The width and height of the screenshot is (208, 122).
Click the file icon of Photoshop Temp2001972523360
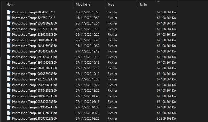tap(9, 96)
